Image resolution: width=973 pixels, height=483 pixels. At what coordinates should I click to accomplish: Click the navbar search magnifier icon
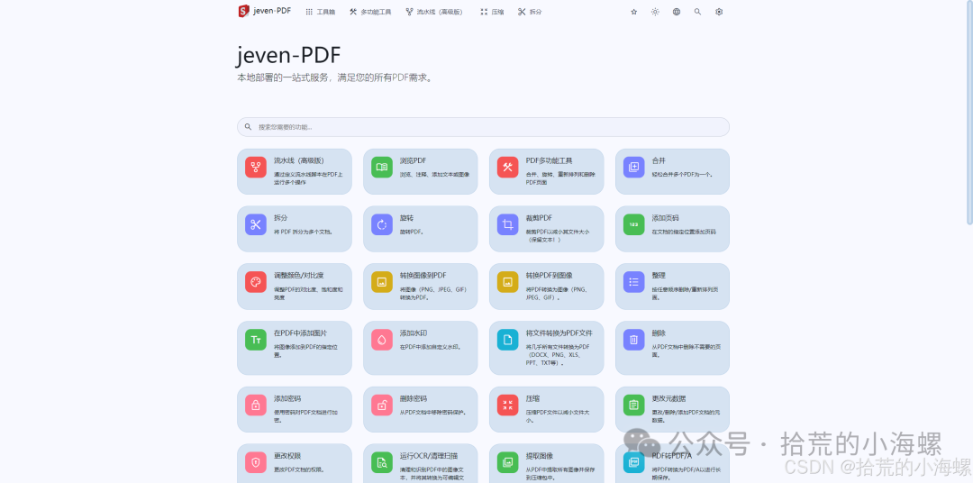point(697,12)
